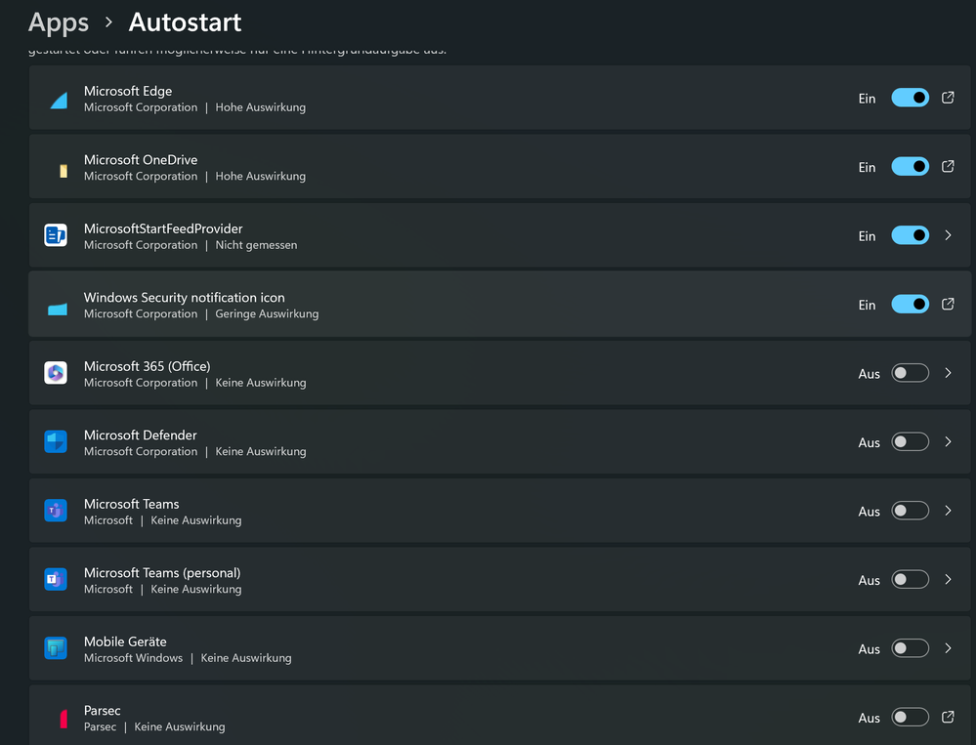Click Windows Security notification icon name
This screenshot has width=976, height=745.
[x=185, y=298]
